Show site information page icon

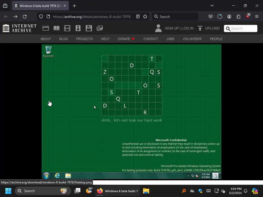[48, 17]
